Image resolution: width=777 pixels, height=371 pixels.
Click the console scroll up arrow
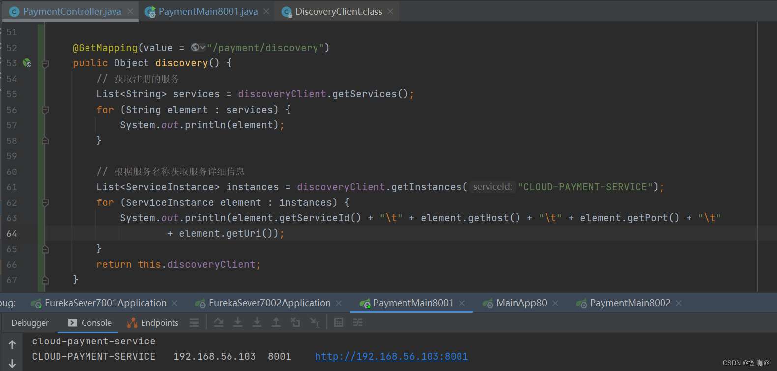(12, 344)
